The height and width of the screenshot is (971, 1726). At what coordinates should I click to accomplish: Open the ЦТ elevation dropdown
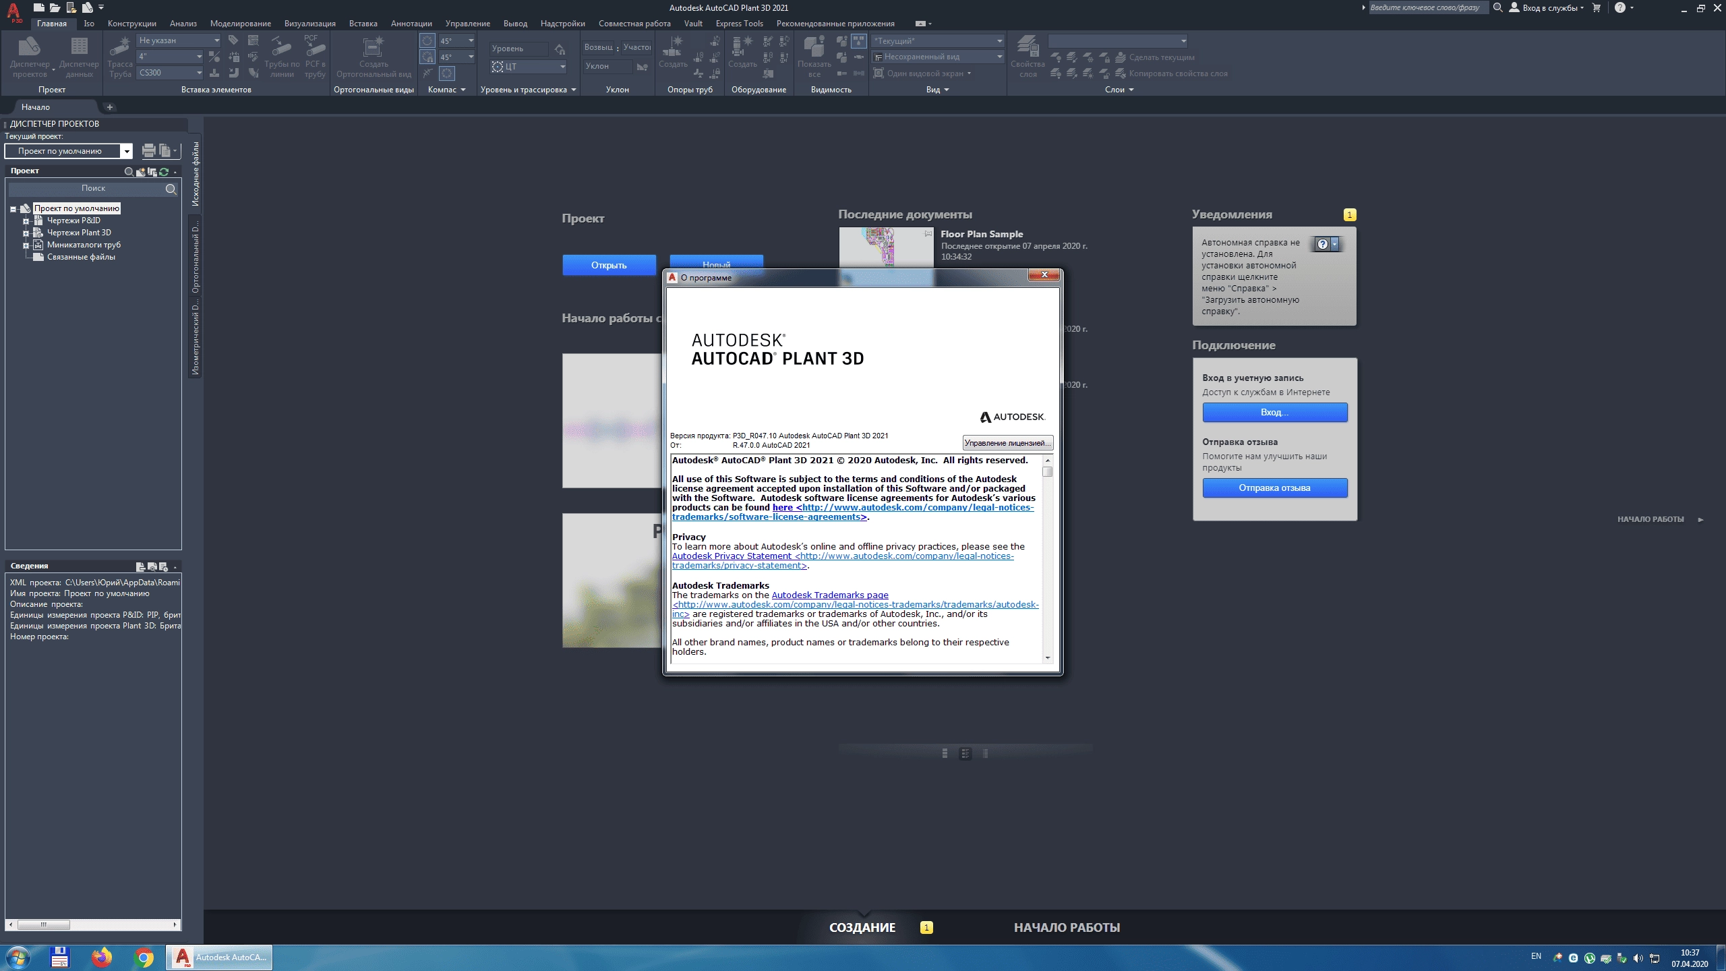pyautogui.click(x=529, y=66)
